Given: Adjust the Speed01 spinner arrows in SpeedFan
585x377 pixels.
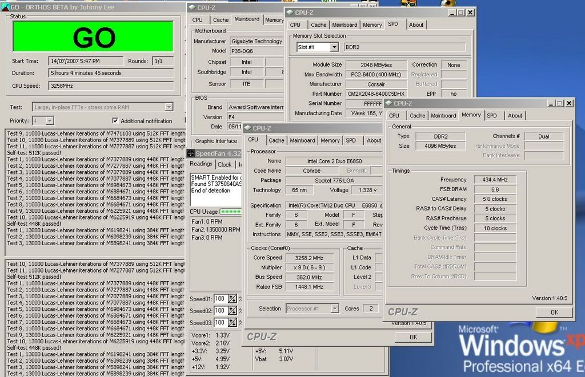Looking at the screenshot, I should click(233, 299).
